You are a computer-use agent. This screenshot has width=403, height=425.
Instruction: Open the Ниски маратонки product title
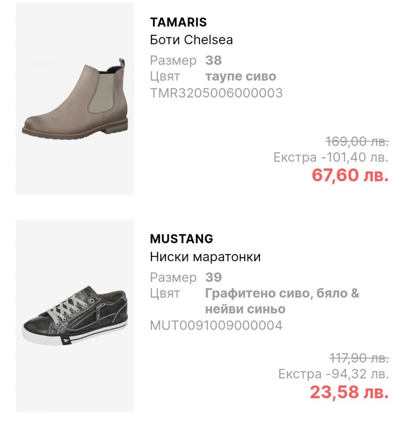205,257
